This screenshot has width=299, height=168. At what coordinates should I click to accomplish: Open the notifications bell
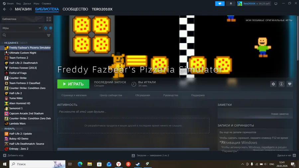pos(231,3)
